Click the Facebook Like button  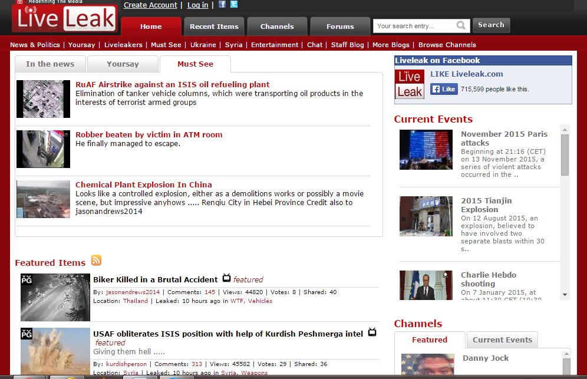point(444,89)
